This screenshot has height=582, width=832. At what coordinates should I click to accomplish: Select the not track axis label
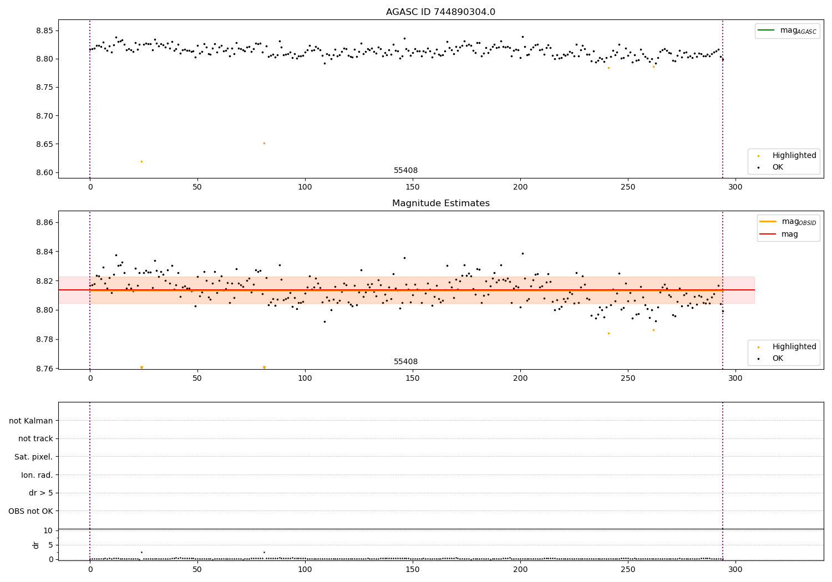click(x=35, y=439)
